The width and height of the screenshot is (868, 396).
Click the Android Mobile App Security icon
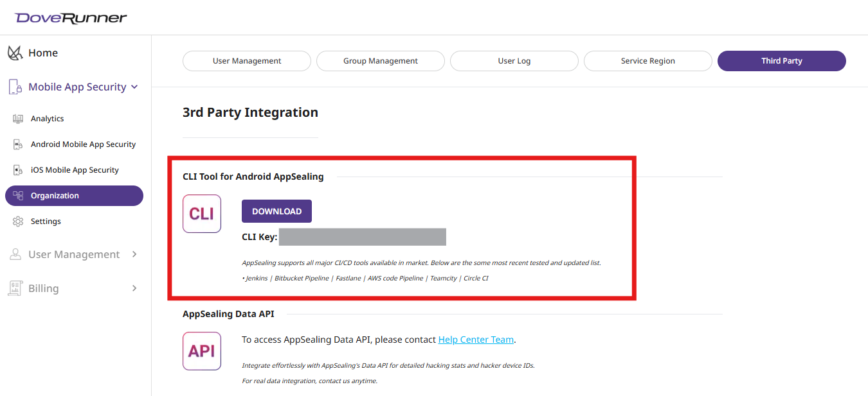18,144
